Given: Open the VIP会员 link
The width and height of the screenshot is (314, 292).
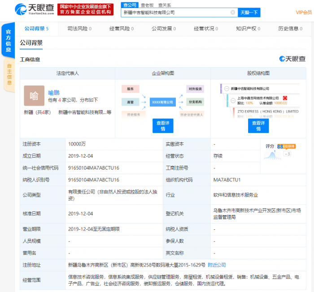Looking at the screenshot, I should (x=304, y=13).
